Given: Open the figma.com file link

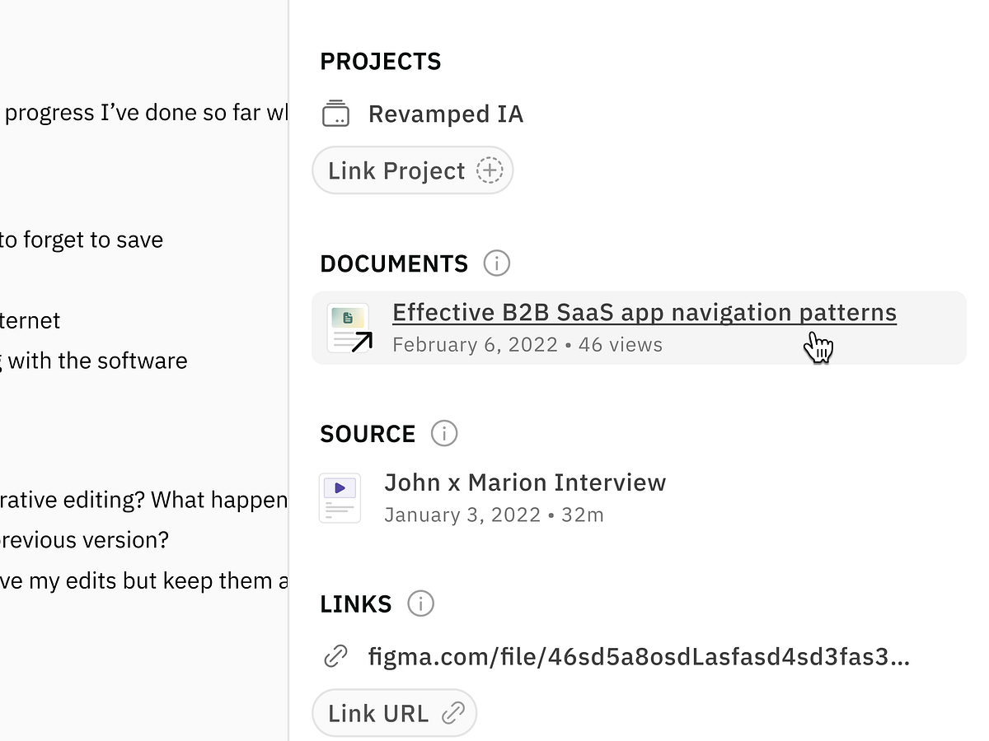Looking at the screenshot, I should click(639, 657).
